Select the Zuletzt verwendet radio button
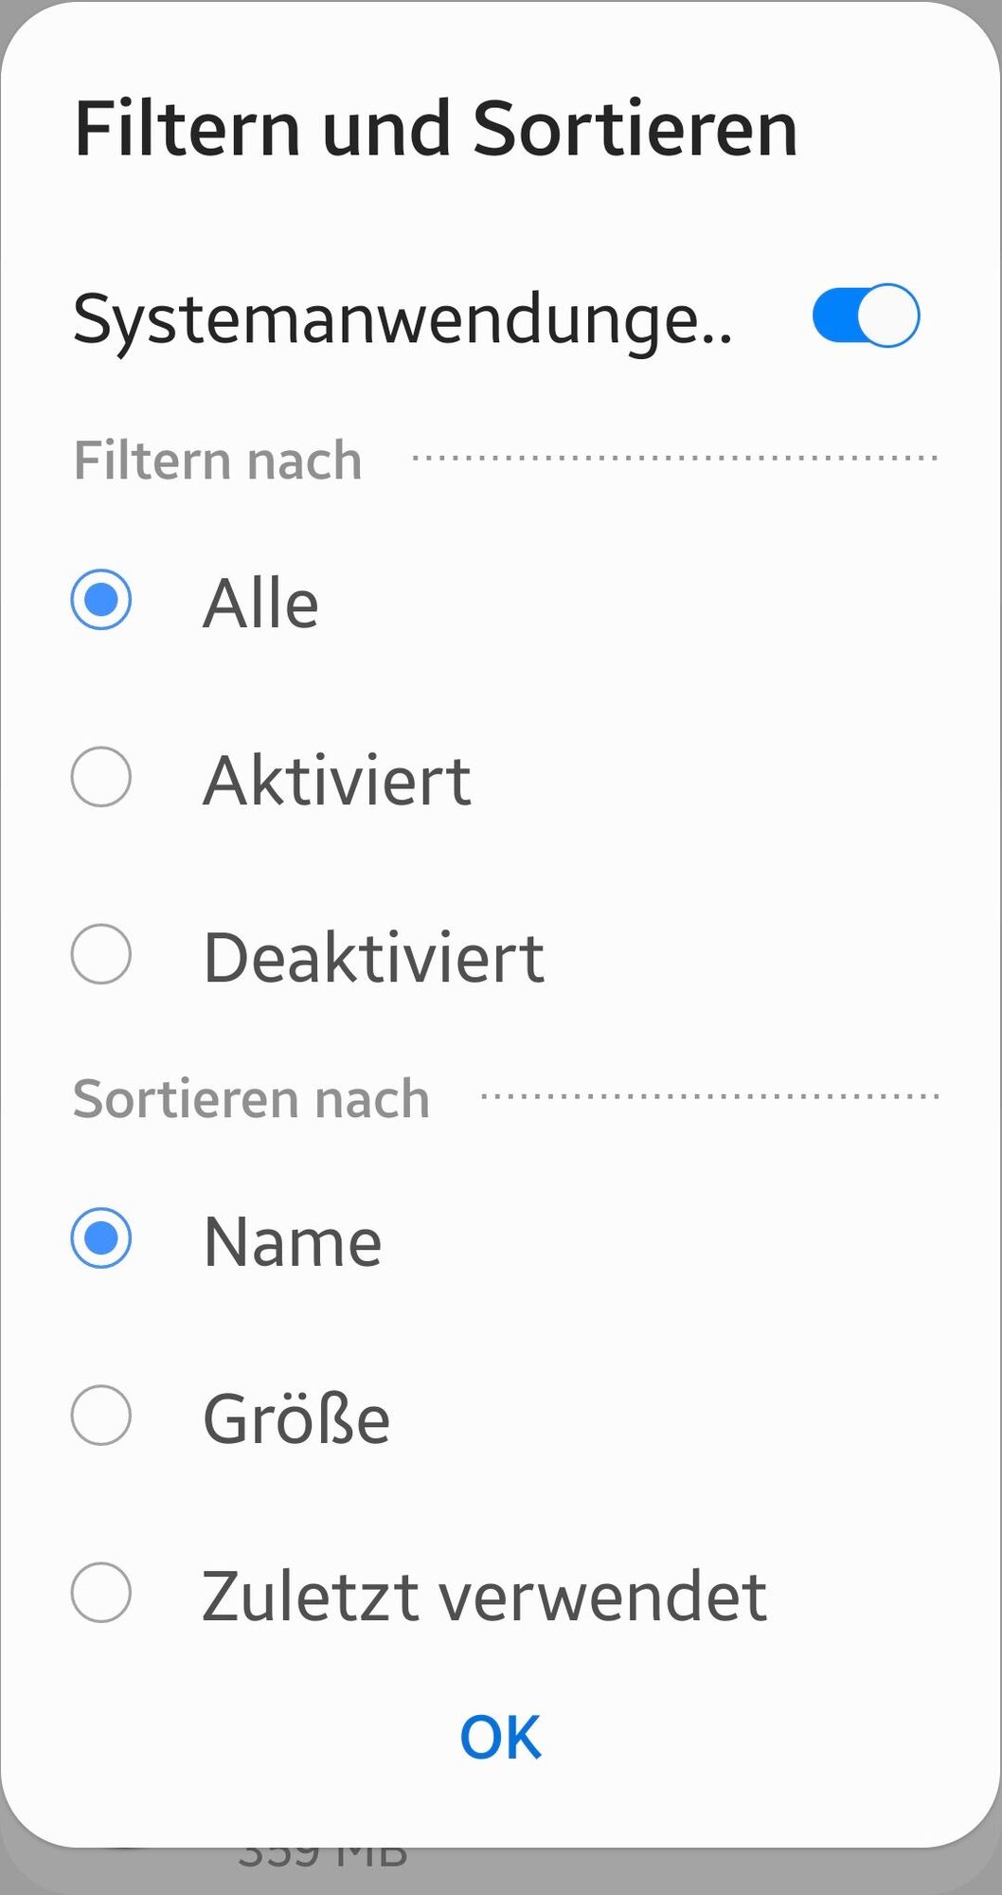The height and width of the screenshot is (1895, 1002). tap(101, 1593)
